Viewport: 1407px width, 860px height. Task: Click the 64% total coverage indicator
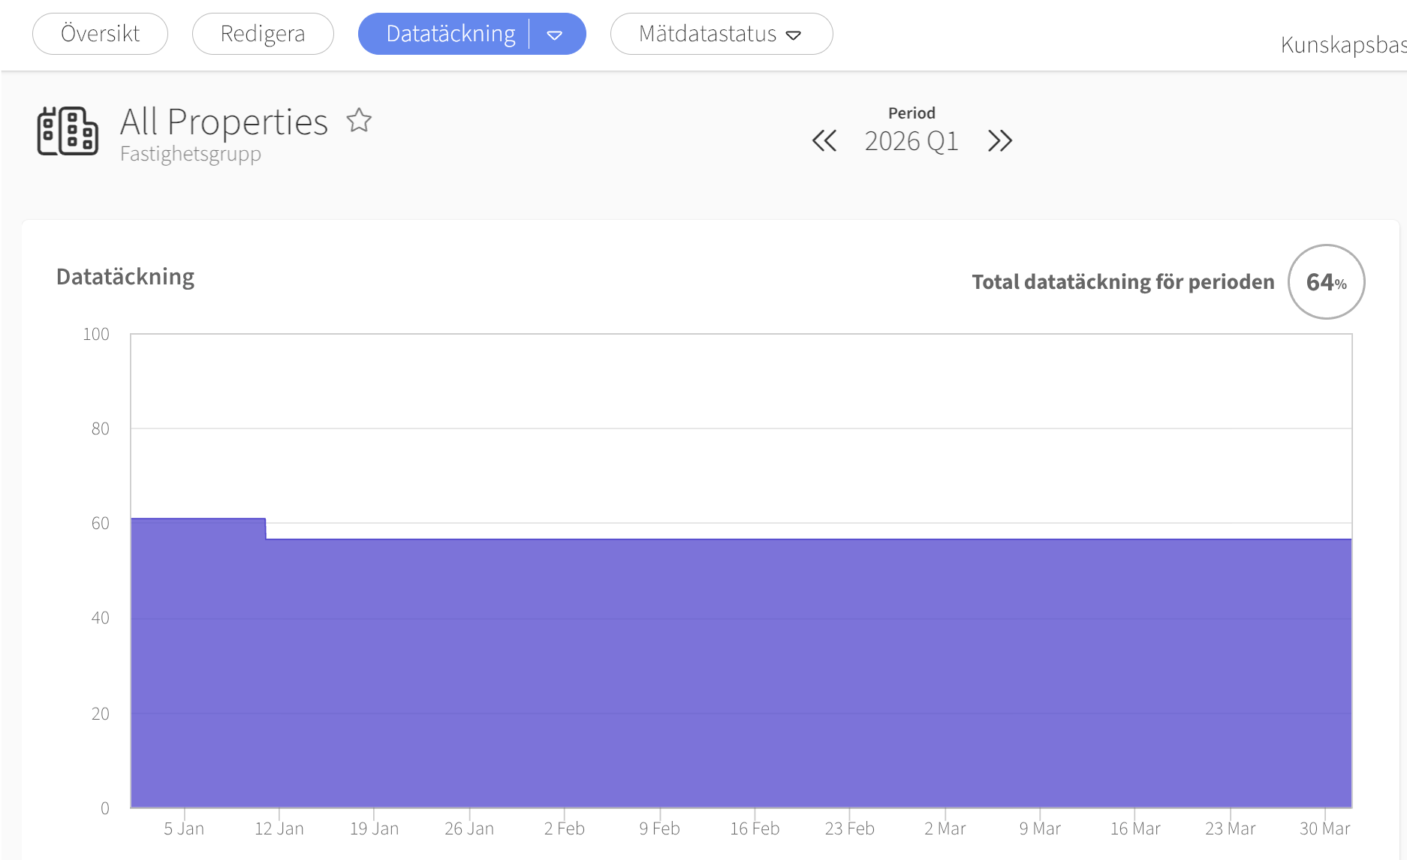(1327, 282)
